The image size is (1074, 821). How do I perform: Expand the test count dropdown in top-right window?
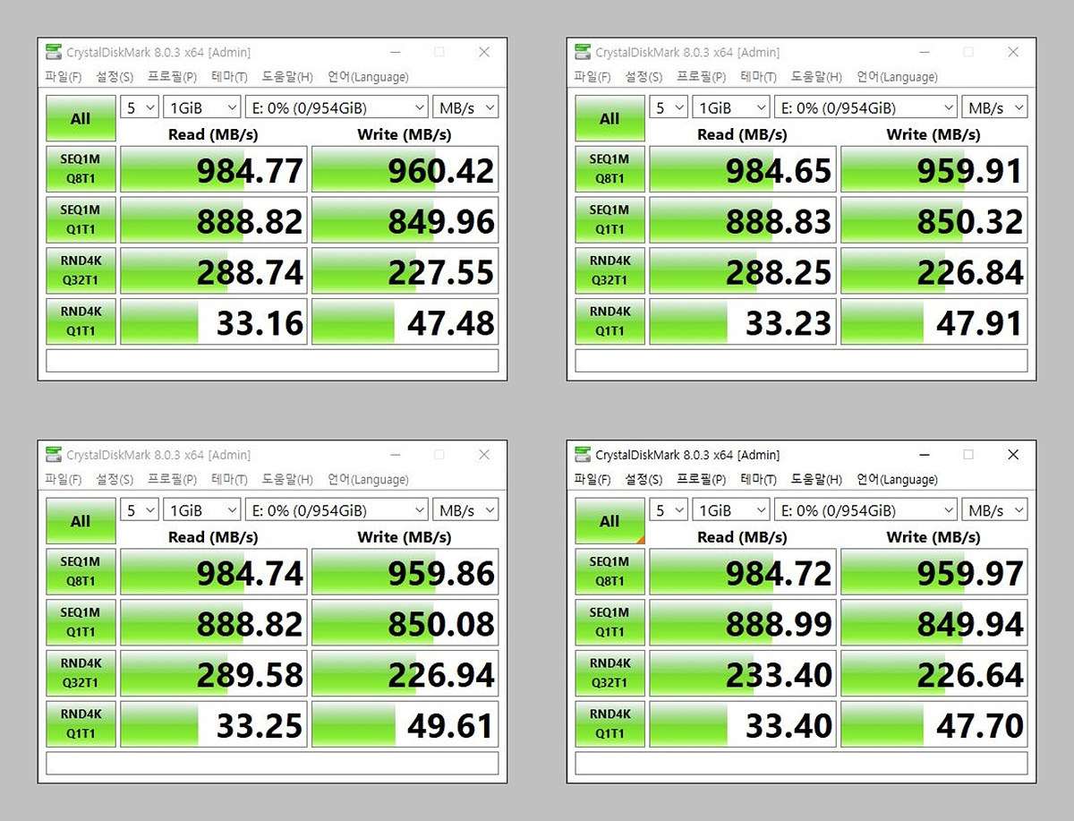pyautogui.click(x=669, y=107)
